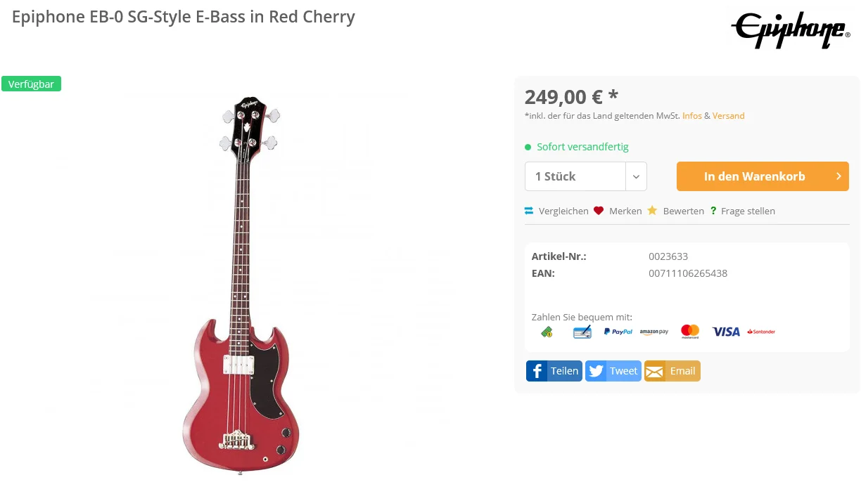This screenshot has width=861, height=489.
Task: Click the Mastercard payment icon
Action: tap(690, 331)
